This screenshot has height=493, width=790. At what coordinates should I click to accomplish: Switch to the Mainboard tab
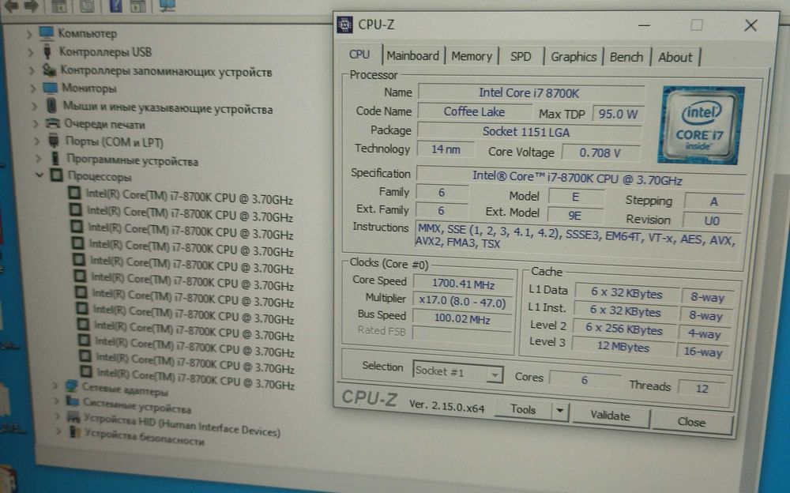412,55
